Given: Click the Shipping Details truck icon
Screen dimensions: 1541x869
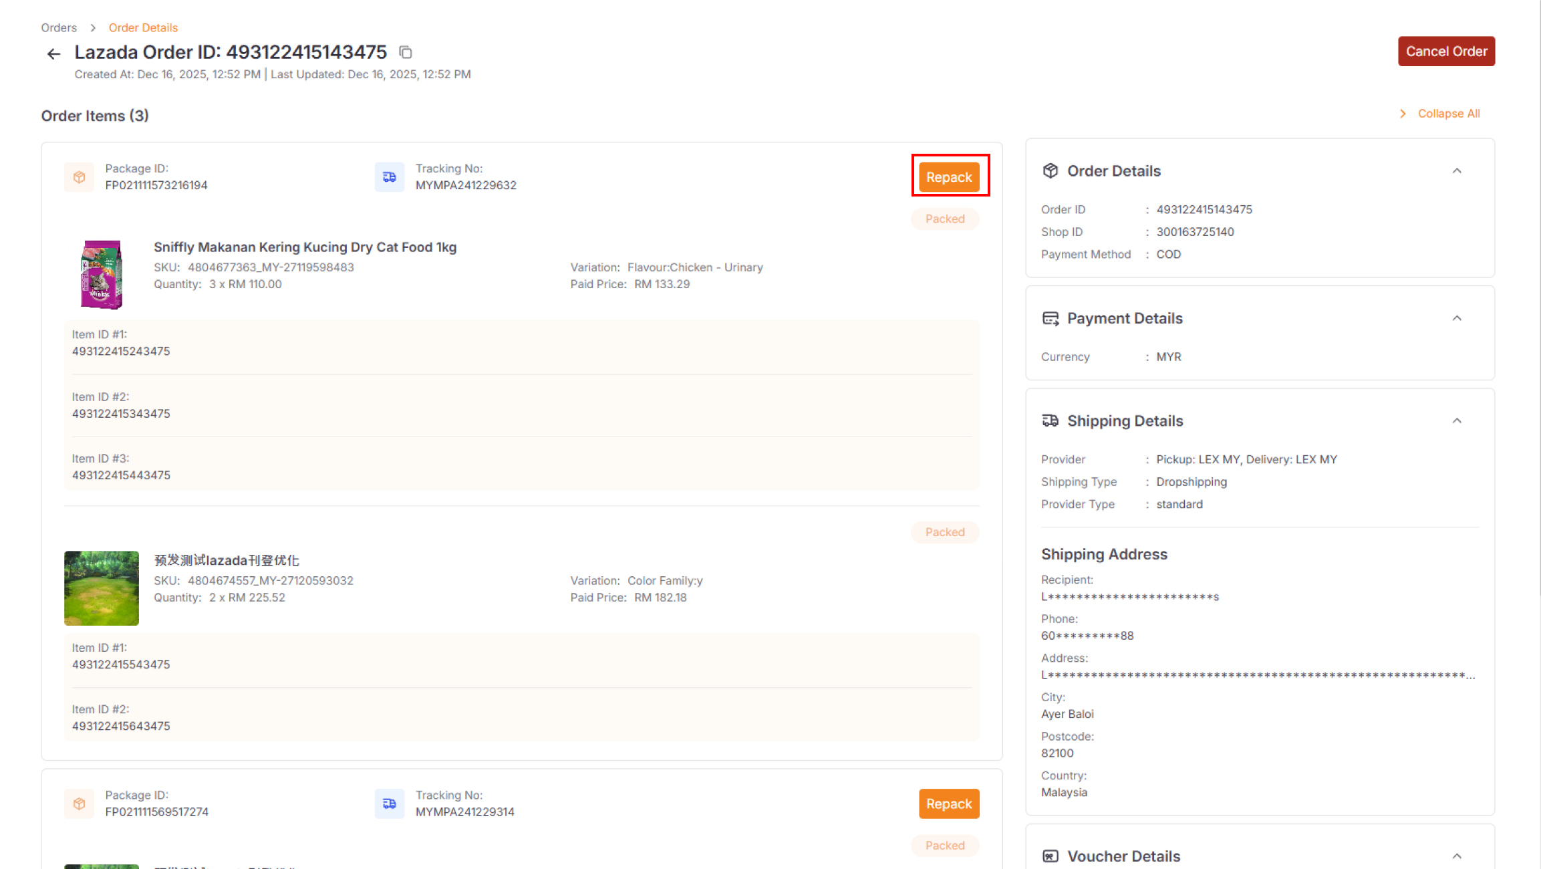Looking at the screenshot, I should 1050,420.
